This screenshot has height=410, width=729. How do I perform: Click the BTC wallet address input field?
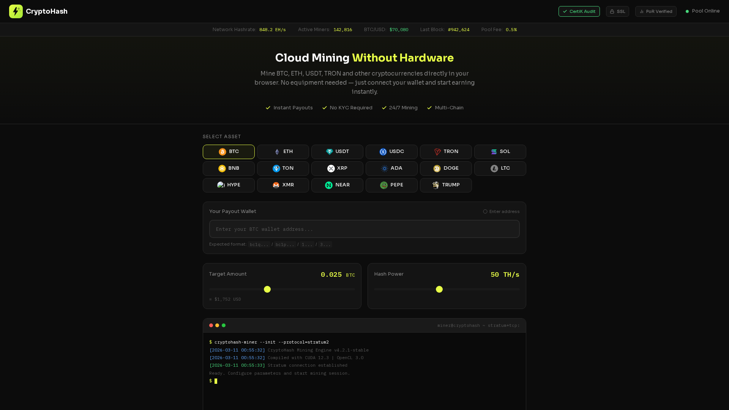364,229
